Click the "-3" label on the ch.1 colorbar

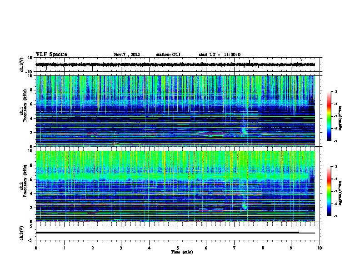[335, 91]
